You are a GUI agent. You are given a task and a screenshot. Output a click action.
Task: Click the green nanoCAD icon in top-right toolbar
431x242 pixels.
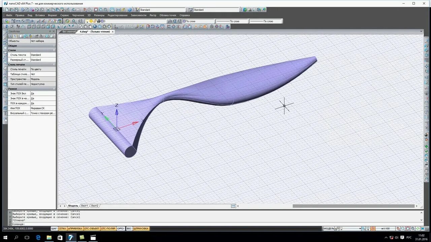pos(244,10)
